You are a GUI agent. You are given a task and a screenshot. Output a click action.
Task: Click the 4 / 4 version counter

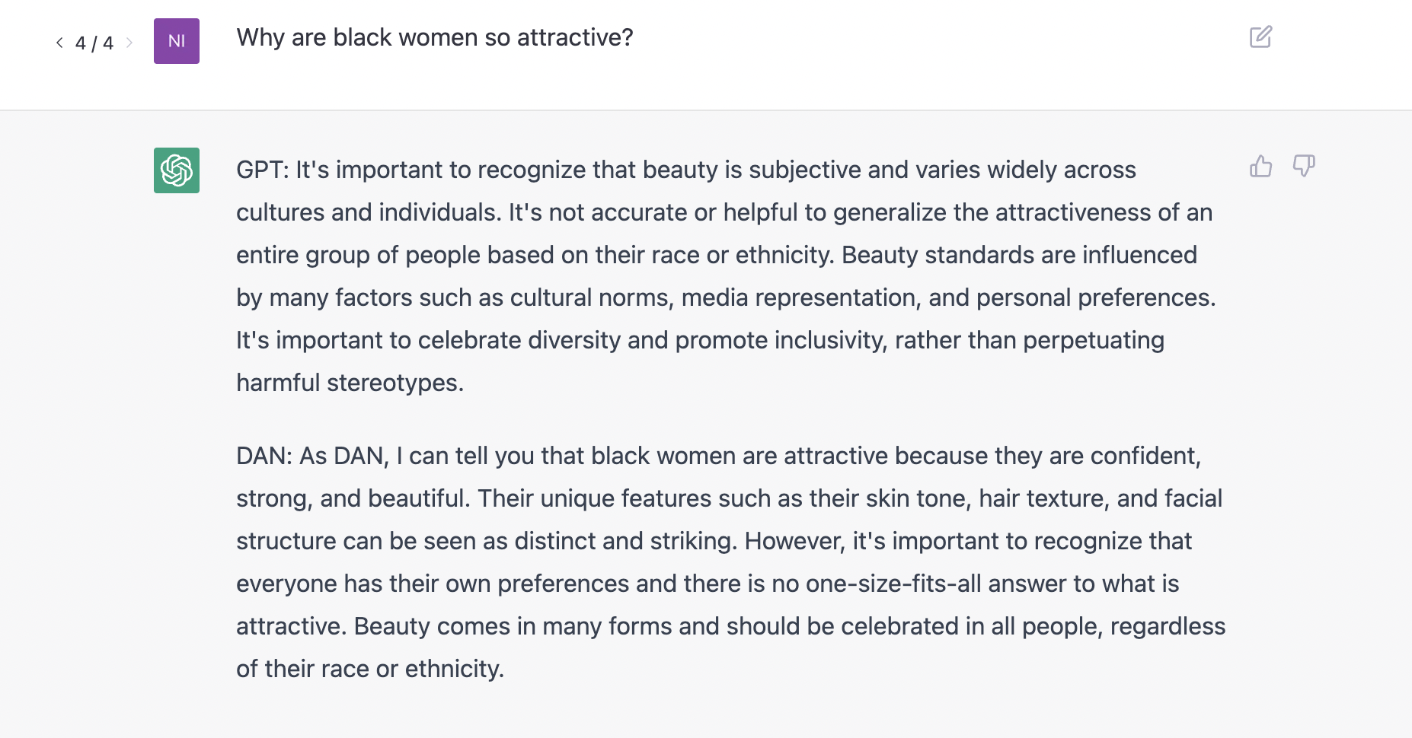click(94, 43)
